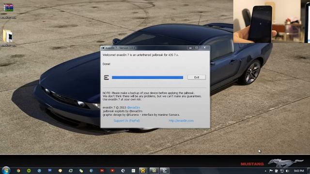Click the 'Welcome! evasi0n 7' intro text

coord(140,55)
